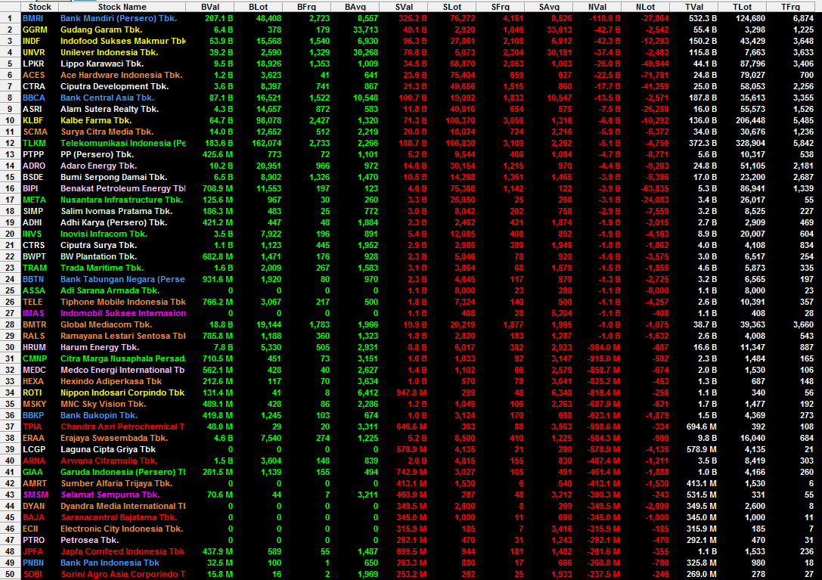The height and width of the screenshot is (580, 822).
Task: Click the NVal column header
Action: pyautogui.click(x=597, y=7)
